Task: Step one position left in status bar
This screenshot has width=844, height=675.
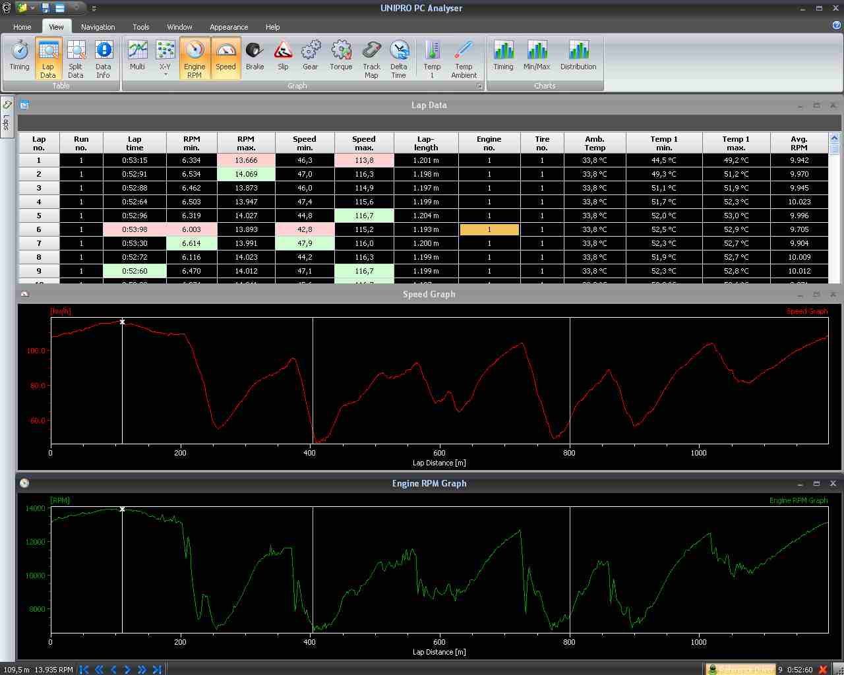Action: pos(113,669)
